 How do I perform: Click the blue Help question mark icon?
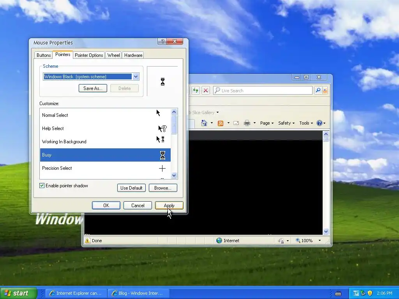coord(319,123)
